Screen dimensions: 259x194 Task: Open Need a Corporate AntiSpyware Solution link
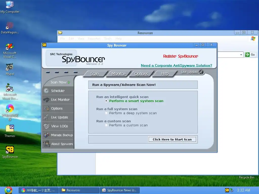tap(176, 65)
